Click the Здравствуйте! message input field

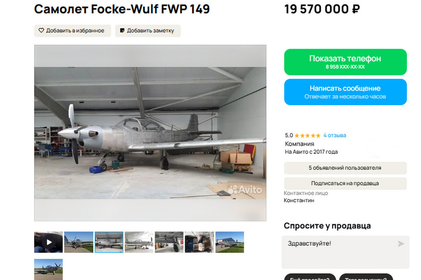pos(345,252)
